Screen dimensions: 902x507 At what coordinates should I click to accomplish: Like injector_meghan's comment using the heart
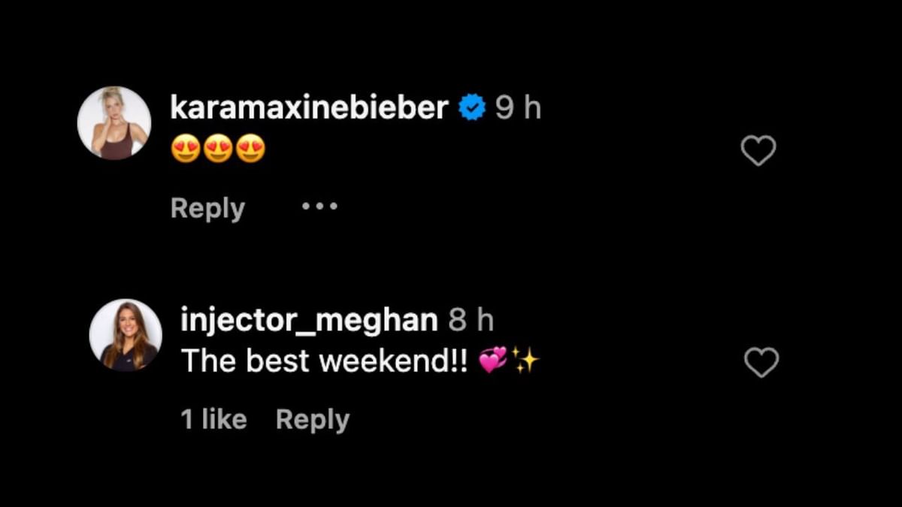761,364
